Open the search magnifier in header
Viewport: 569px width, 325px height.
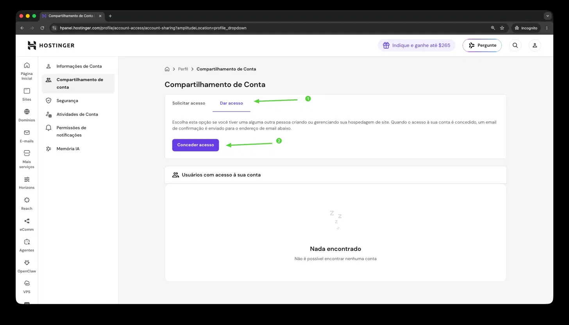(515, 45)
